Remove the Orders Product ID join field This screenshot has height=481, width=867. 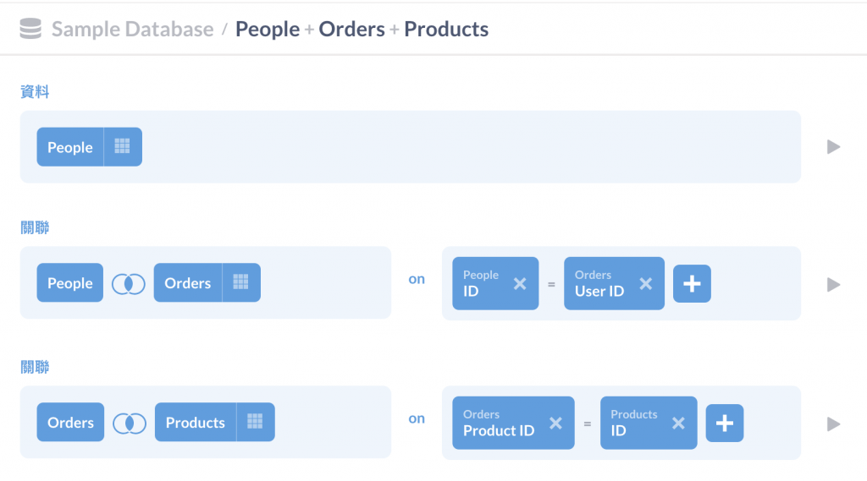coord(555,423)
